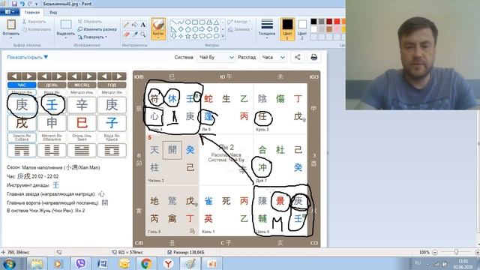
Task: Click the print icon button
Action: point(313,57)
